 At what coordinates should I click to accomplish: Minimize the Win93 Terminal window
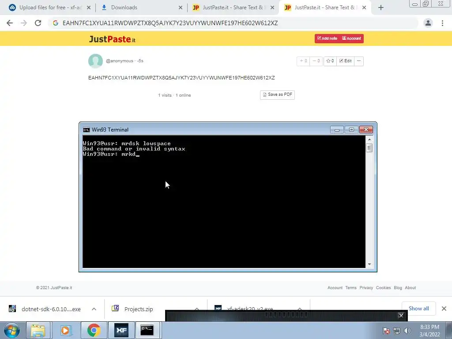pyautogui.click(x=337, y=130)
